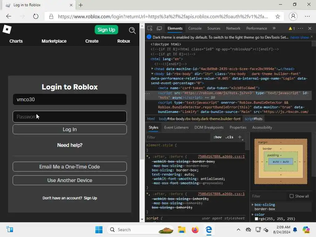This screenshot has height=237, width=316.
Task: Show more DevTools tabs chevron
Action: coord(274,28)
